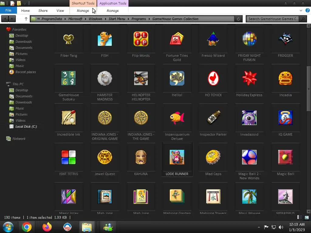Image resolution: width=311 pixels, height=233 pixels.
Task: Expand the ribbon with the chevron
Action: (301, 11)
